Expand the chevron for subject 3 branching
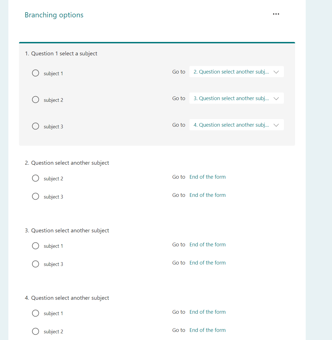Screen dimensions: 332x340 pyautogui.click(x=276, y=125)
